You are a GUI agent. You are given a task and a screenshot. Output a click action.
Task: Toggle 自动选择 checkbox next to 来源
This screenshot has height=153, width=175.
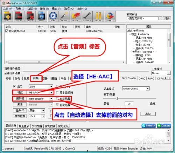point(57,105)
